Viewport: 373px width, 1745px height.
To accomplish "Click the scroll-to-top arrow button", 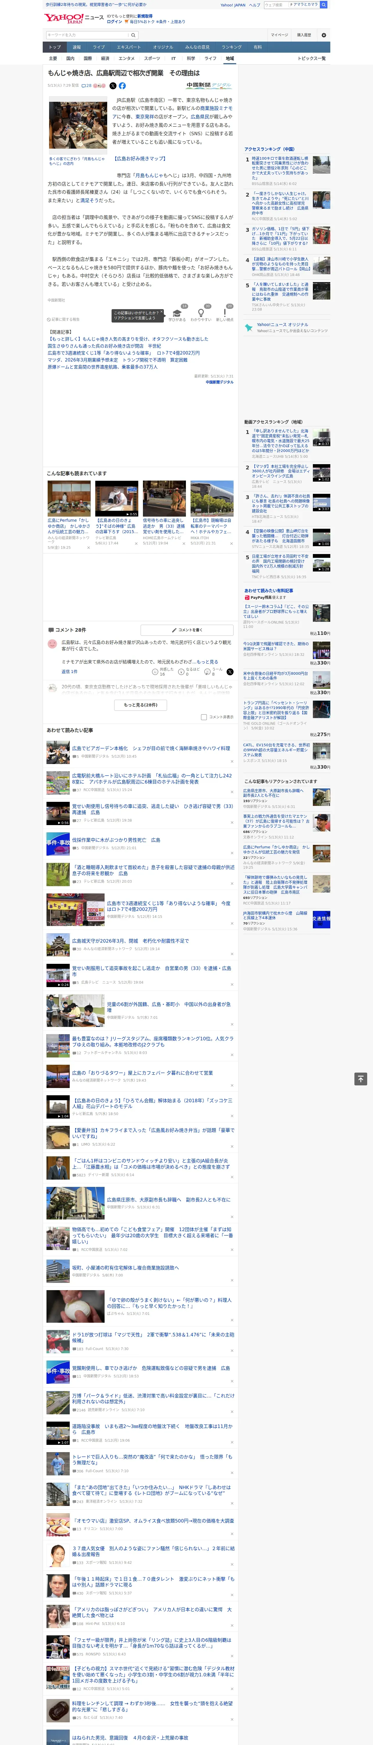I will (361, 1079).
